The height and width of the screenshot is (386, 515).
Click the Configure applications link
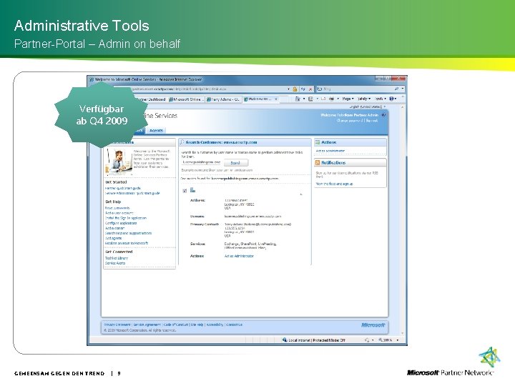[121, 223]
